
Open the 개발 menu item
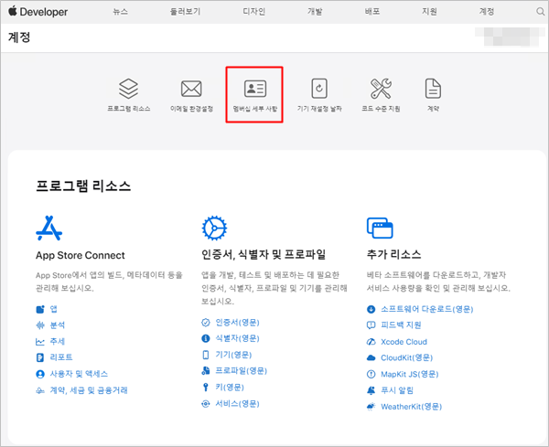click(x=315, y=12)
